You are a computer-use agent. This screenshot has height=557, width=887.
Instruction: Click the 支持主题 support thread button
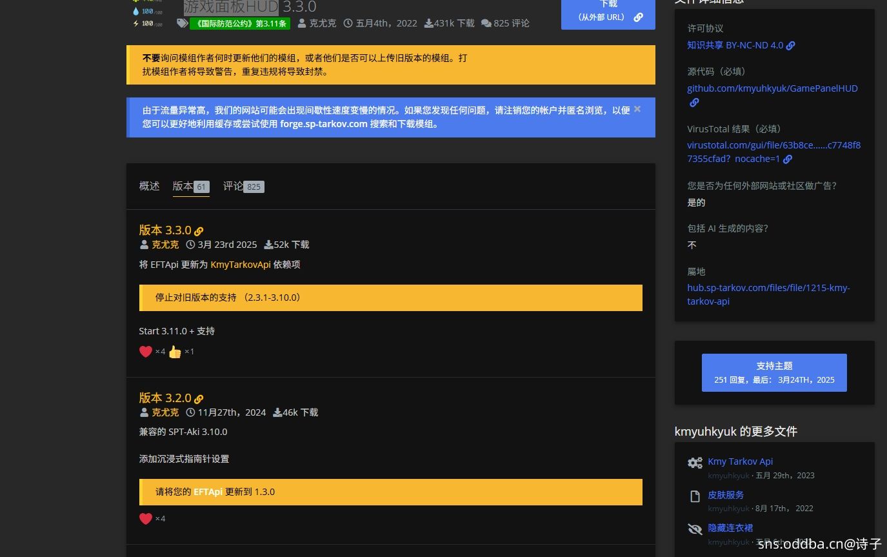coord(774,372)
